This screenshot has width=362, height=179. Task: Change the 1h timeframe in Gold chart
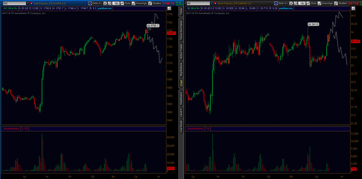coord(116,3)
